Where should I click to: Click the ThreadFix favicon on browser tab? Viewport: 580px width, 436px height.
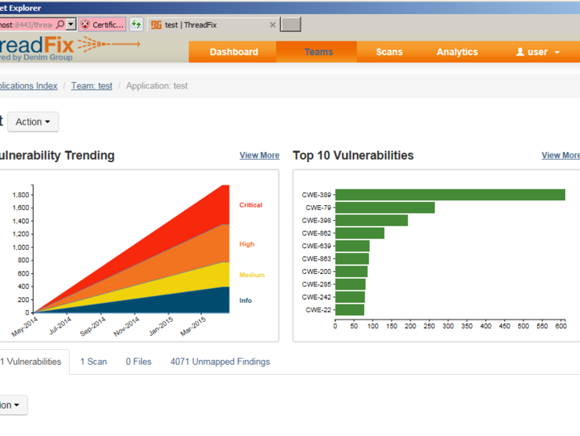pyautogui.click(x=157, y=25)
